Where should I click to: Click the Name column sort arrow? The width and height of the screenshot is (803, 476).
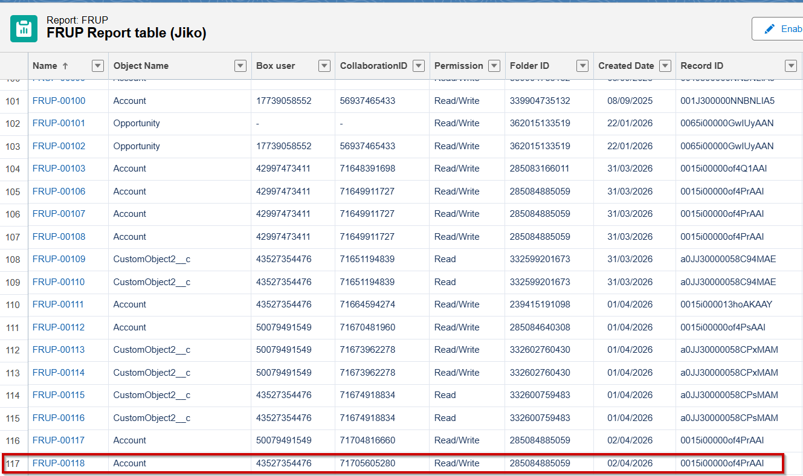(x=65, y=66)
